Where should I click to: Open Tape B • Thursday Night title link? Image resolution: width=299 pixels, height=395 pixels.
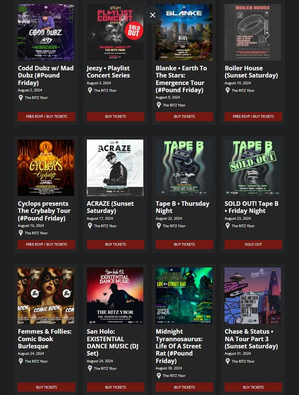point(182,207)
